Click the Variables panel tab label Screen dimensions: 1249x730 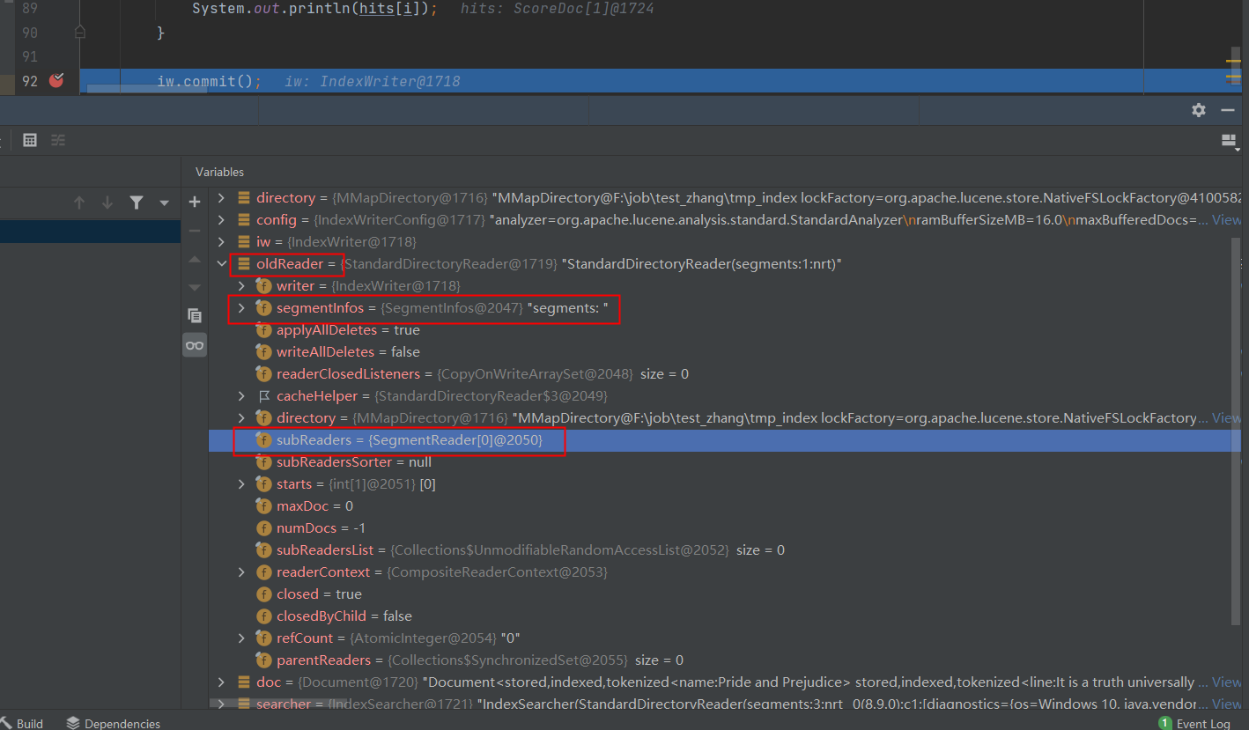[219, 172]
